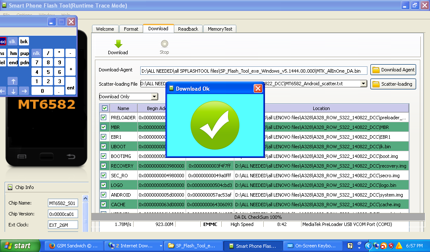Uncheck the UBOOT partition checkbox
Image resolution: width=430 pixels, height=252 pixels.
point(104,147)
